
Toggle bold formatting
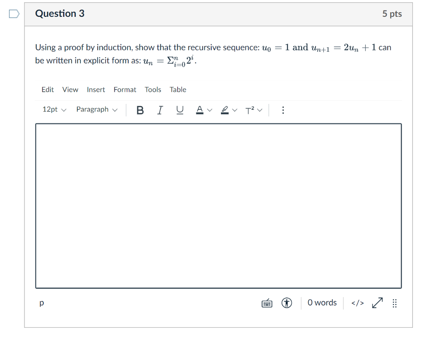point(140,110)
